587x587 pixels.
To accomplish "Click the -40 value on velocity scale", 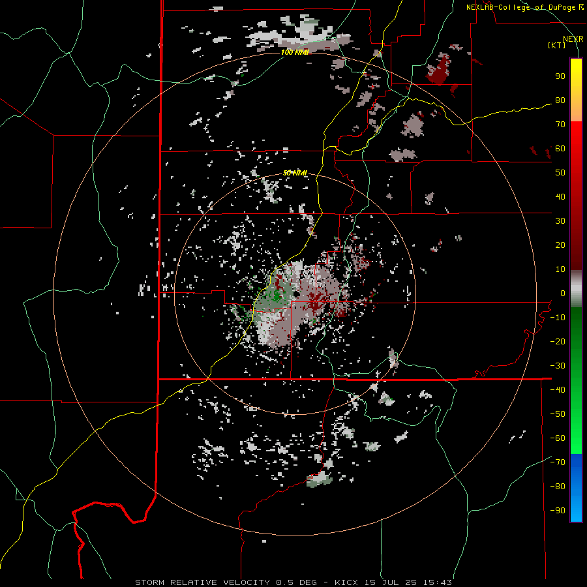I will [x=558, y=390].
